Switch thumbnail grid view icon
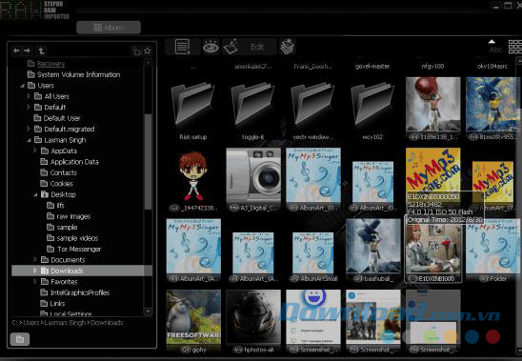 (515, 47)
